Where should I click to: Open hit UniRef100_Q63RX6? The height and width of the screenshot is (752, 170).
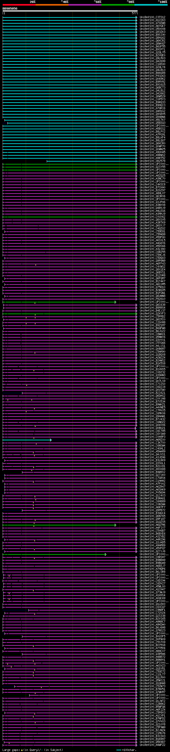pos(152,196)
